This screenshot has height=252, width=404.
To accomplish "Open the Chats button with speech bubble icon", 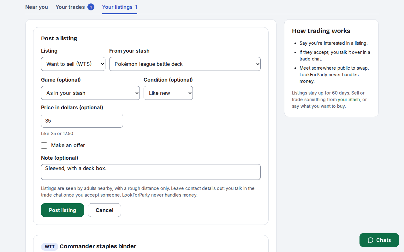I will (x=379, y=240).
